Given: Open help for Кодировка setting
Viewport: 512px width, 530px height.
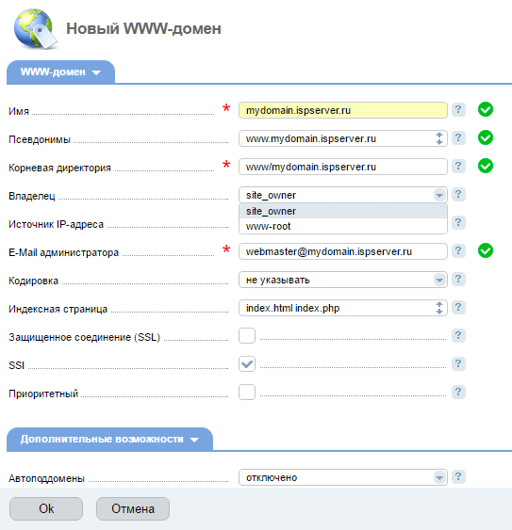Looking at the screenshot, I should click(458, 280).
